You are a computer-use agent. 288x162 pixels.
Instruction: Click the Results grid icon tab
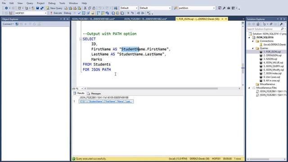point(75,93)
